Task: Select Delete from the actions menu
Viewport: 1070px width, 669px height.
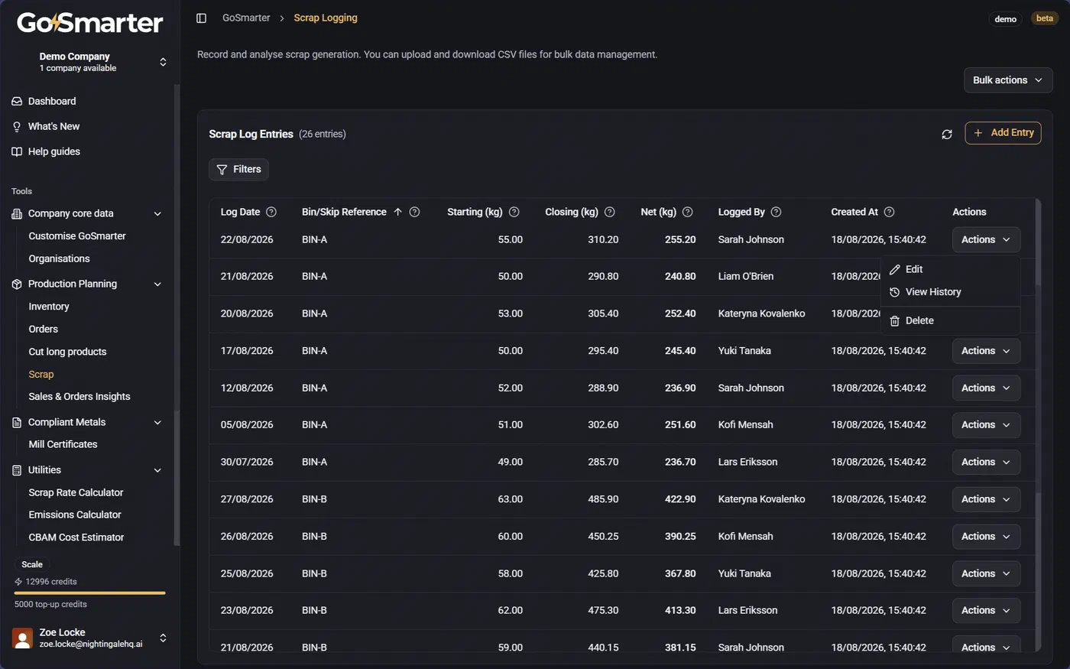Action: [x=950, y=321]
